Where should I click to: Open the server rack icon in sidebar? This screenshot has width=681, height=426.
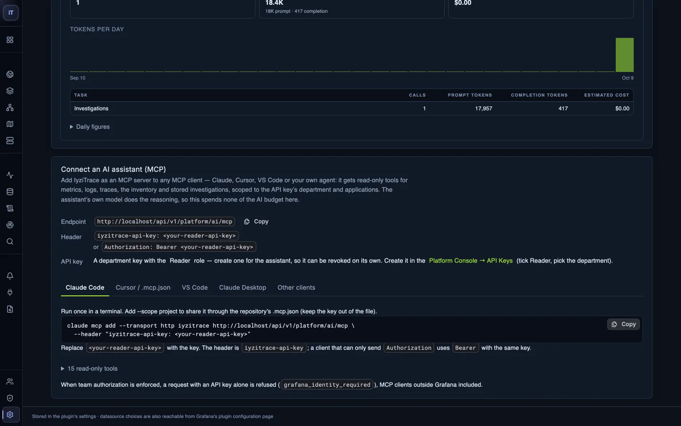[x=10, y=141]
